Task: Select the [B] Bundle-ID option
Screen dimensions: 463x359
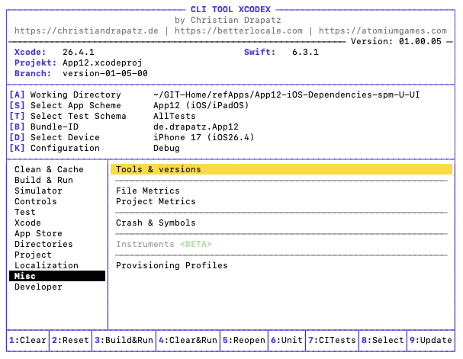Action: [x=44, y=127]
